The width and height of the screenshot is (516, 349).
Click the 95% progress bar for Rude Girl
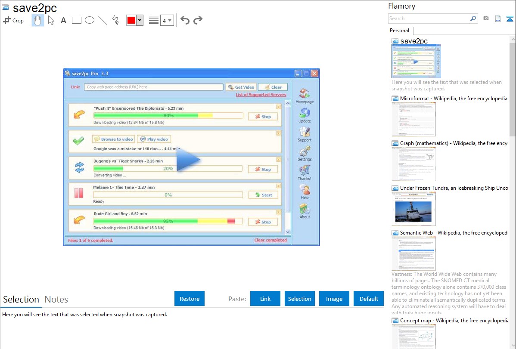click(x=168, y=221)
